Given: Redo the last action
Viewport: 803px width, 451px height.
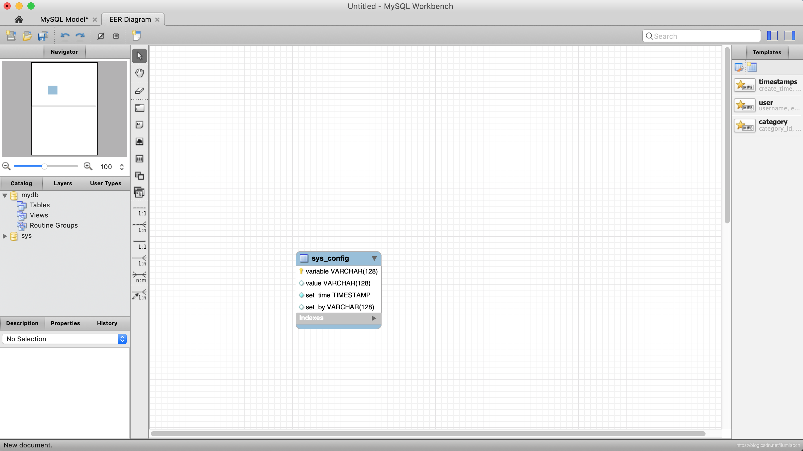Looking at the screenshot, I should coord(80,36).
